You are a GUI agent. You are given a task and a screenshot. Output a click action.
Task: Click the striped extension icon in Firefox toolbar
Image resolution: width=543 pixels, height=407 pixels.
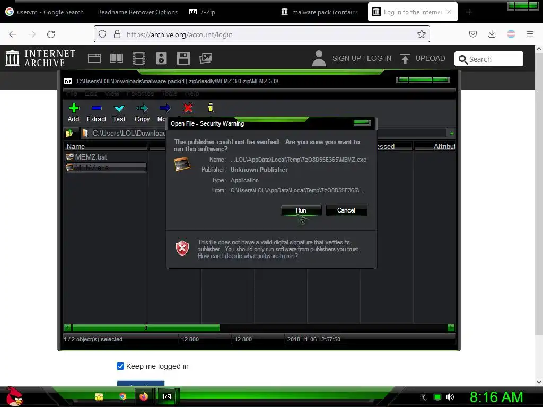pos(511,34)
